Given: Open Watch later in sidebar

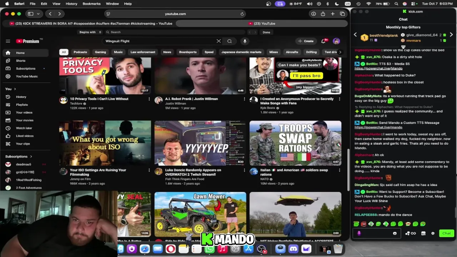Looking at the screenshot, I should point(24,128).
